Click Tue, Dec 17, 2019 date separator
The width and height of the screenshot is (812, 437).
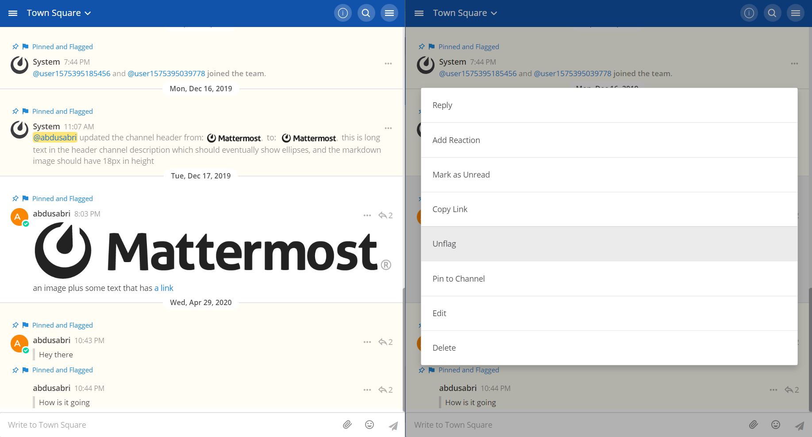tap(201, 176)
